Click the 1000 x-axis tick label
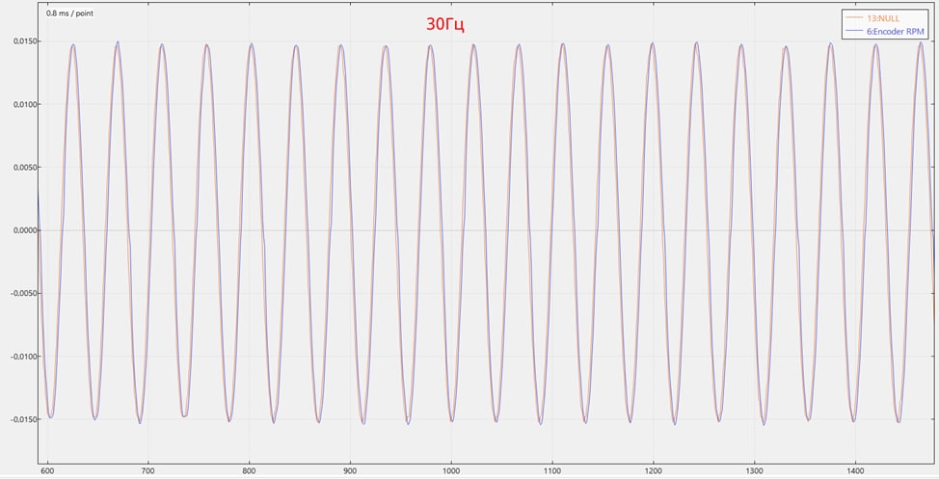 pyautogui.click(x=451, y=471)
